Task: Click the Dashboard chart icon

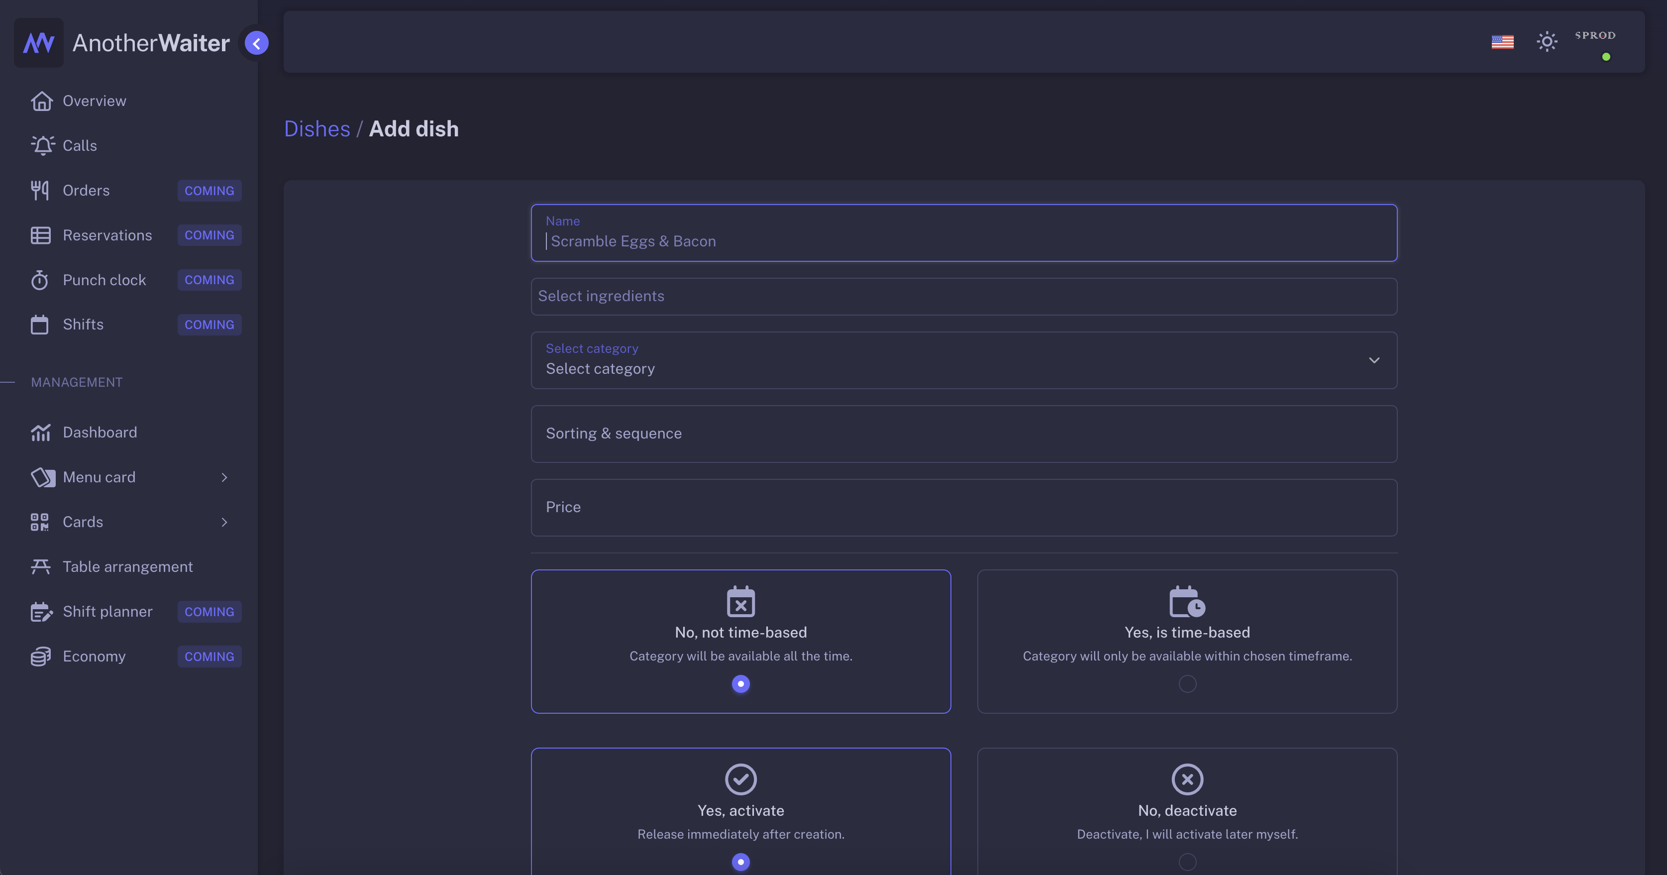Action: pos(41,433)
